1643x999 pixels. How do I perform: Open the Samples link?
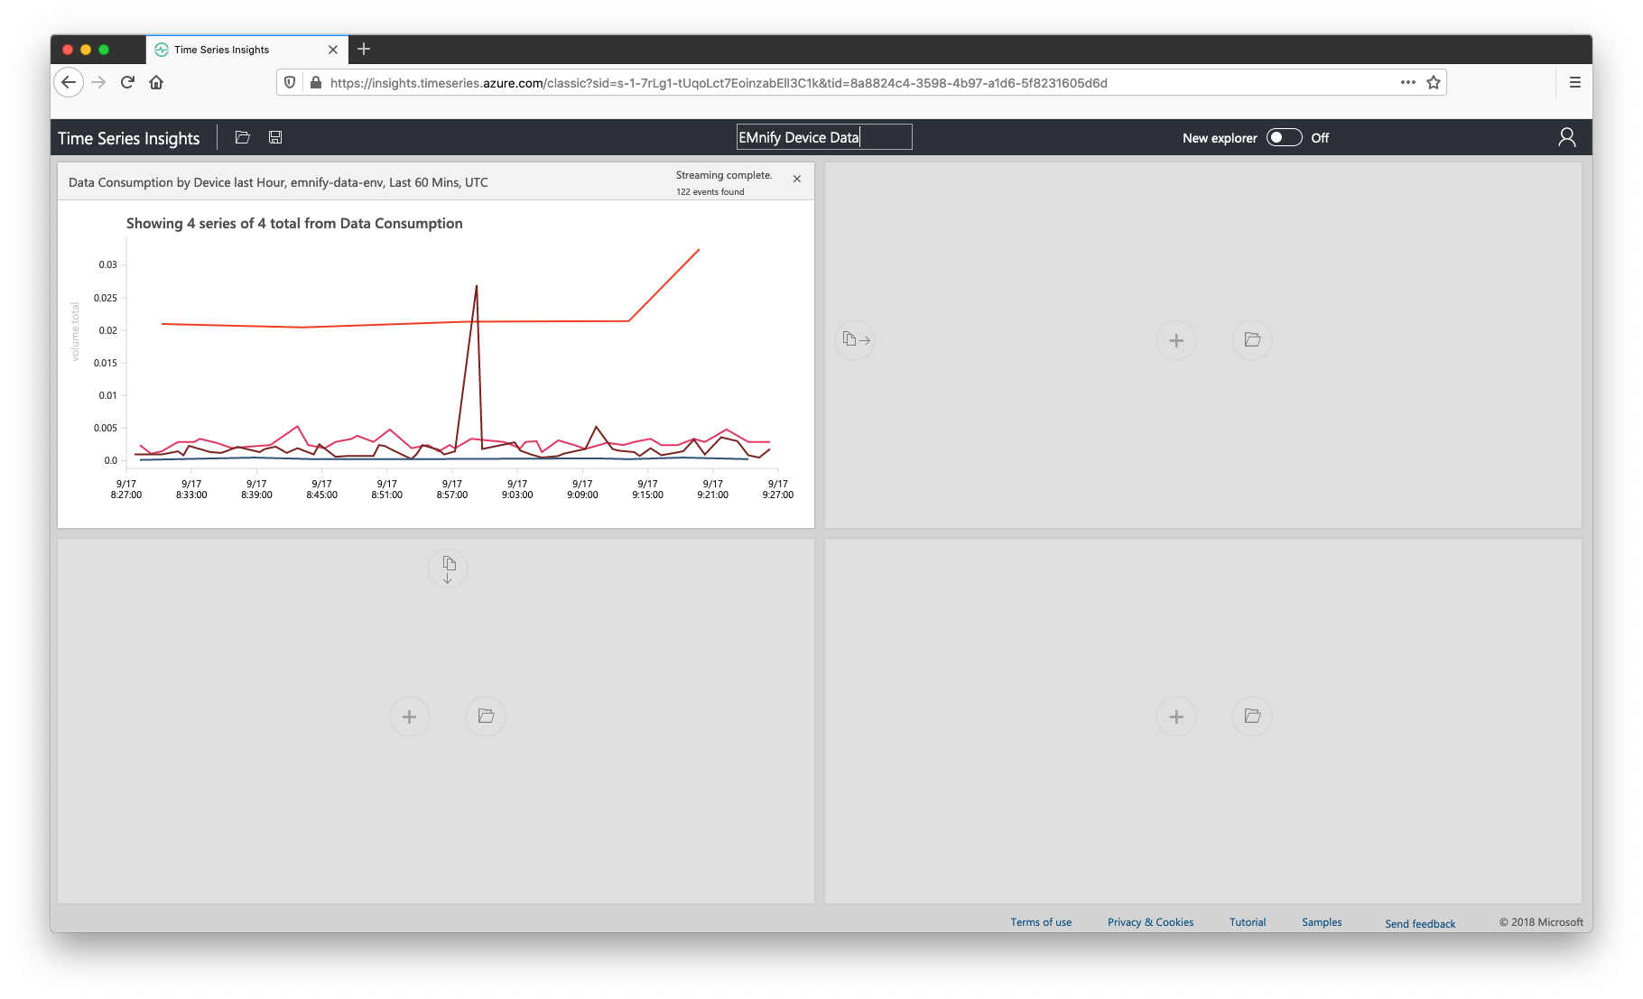(x=1322, y=922)
